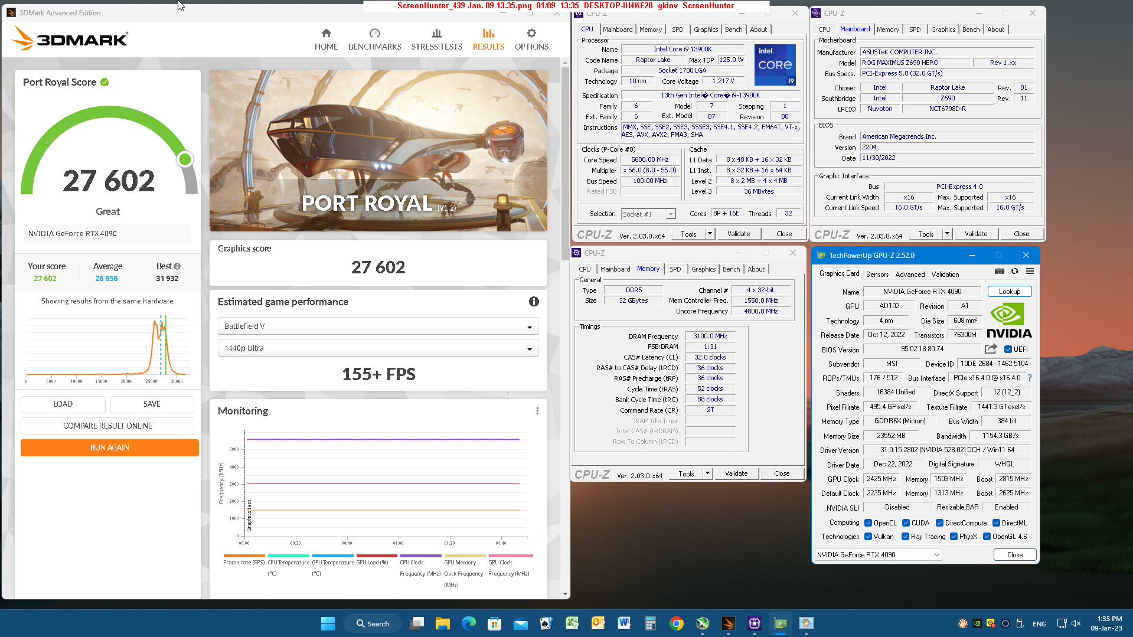Click COMPARE RESULT ONLINE button
1133x637 pixels.
107,426
